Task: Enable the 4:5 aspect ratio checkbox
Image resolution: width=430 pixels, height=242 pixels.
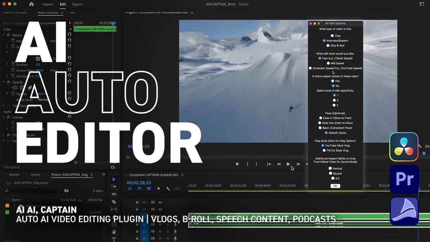Action: point(333,178)
